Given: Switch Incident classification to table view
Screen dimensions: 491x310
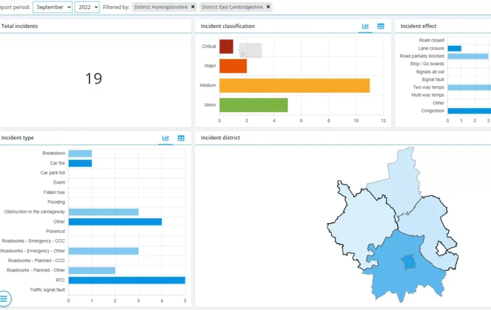Looking at the screenshot, I should point(381,26).
